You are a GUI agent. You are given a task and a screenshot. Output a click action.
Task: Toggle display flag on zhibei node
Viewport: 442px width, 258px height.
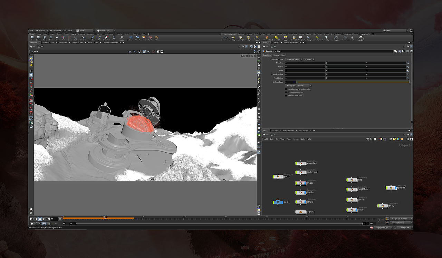point(305,183)
